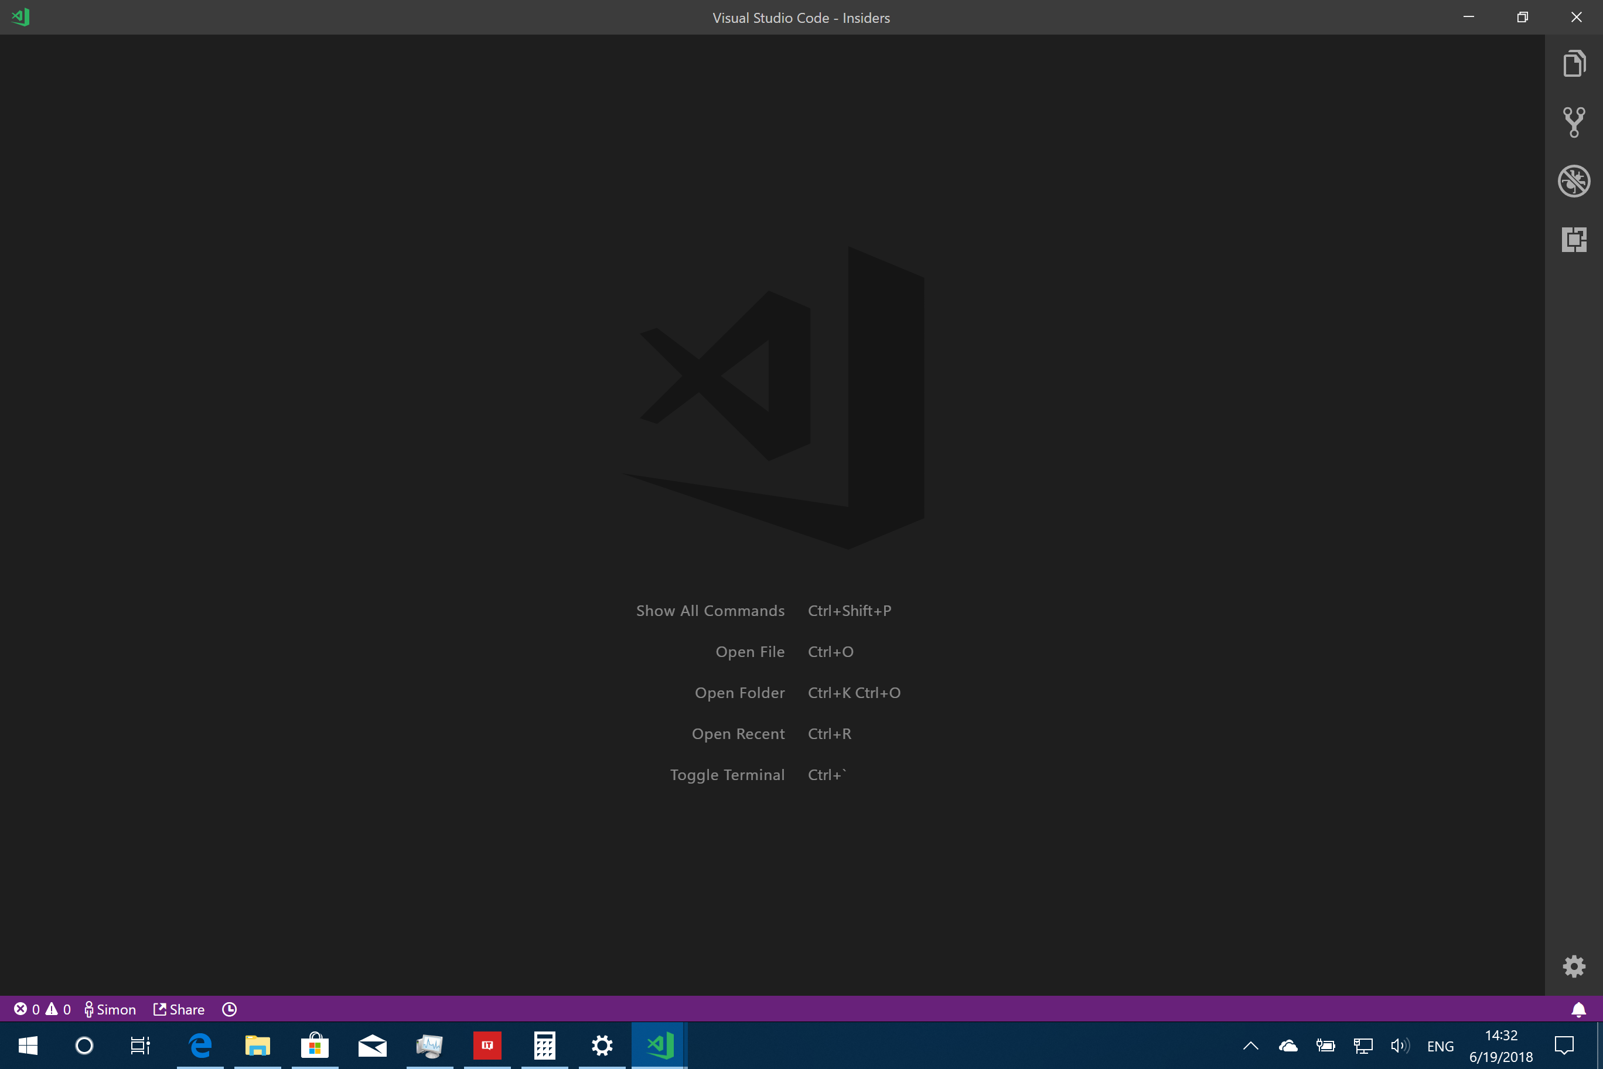
Task: Open Windows Settings from taskbar
Action: [602, 1045]
